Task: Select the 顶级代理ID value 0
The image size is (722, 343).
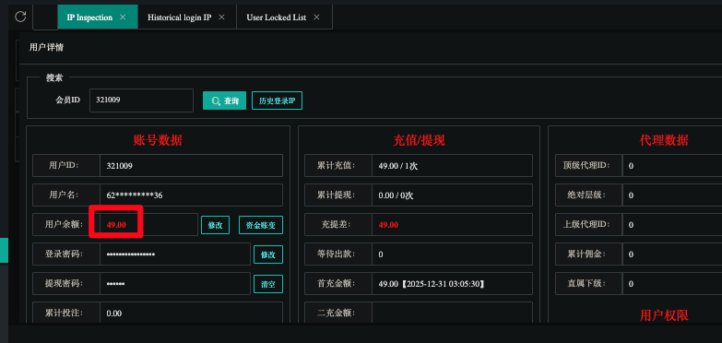Action: point(631,166)
